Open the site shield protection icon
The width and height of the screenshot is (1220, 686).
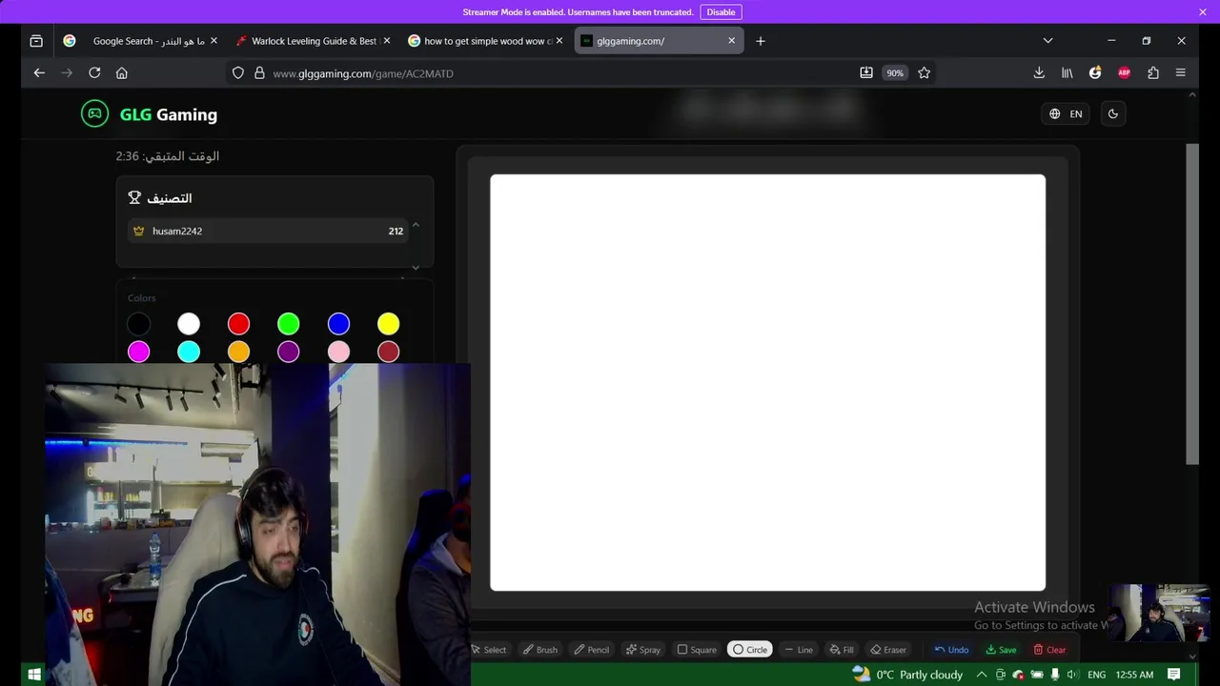point(238,72)
